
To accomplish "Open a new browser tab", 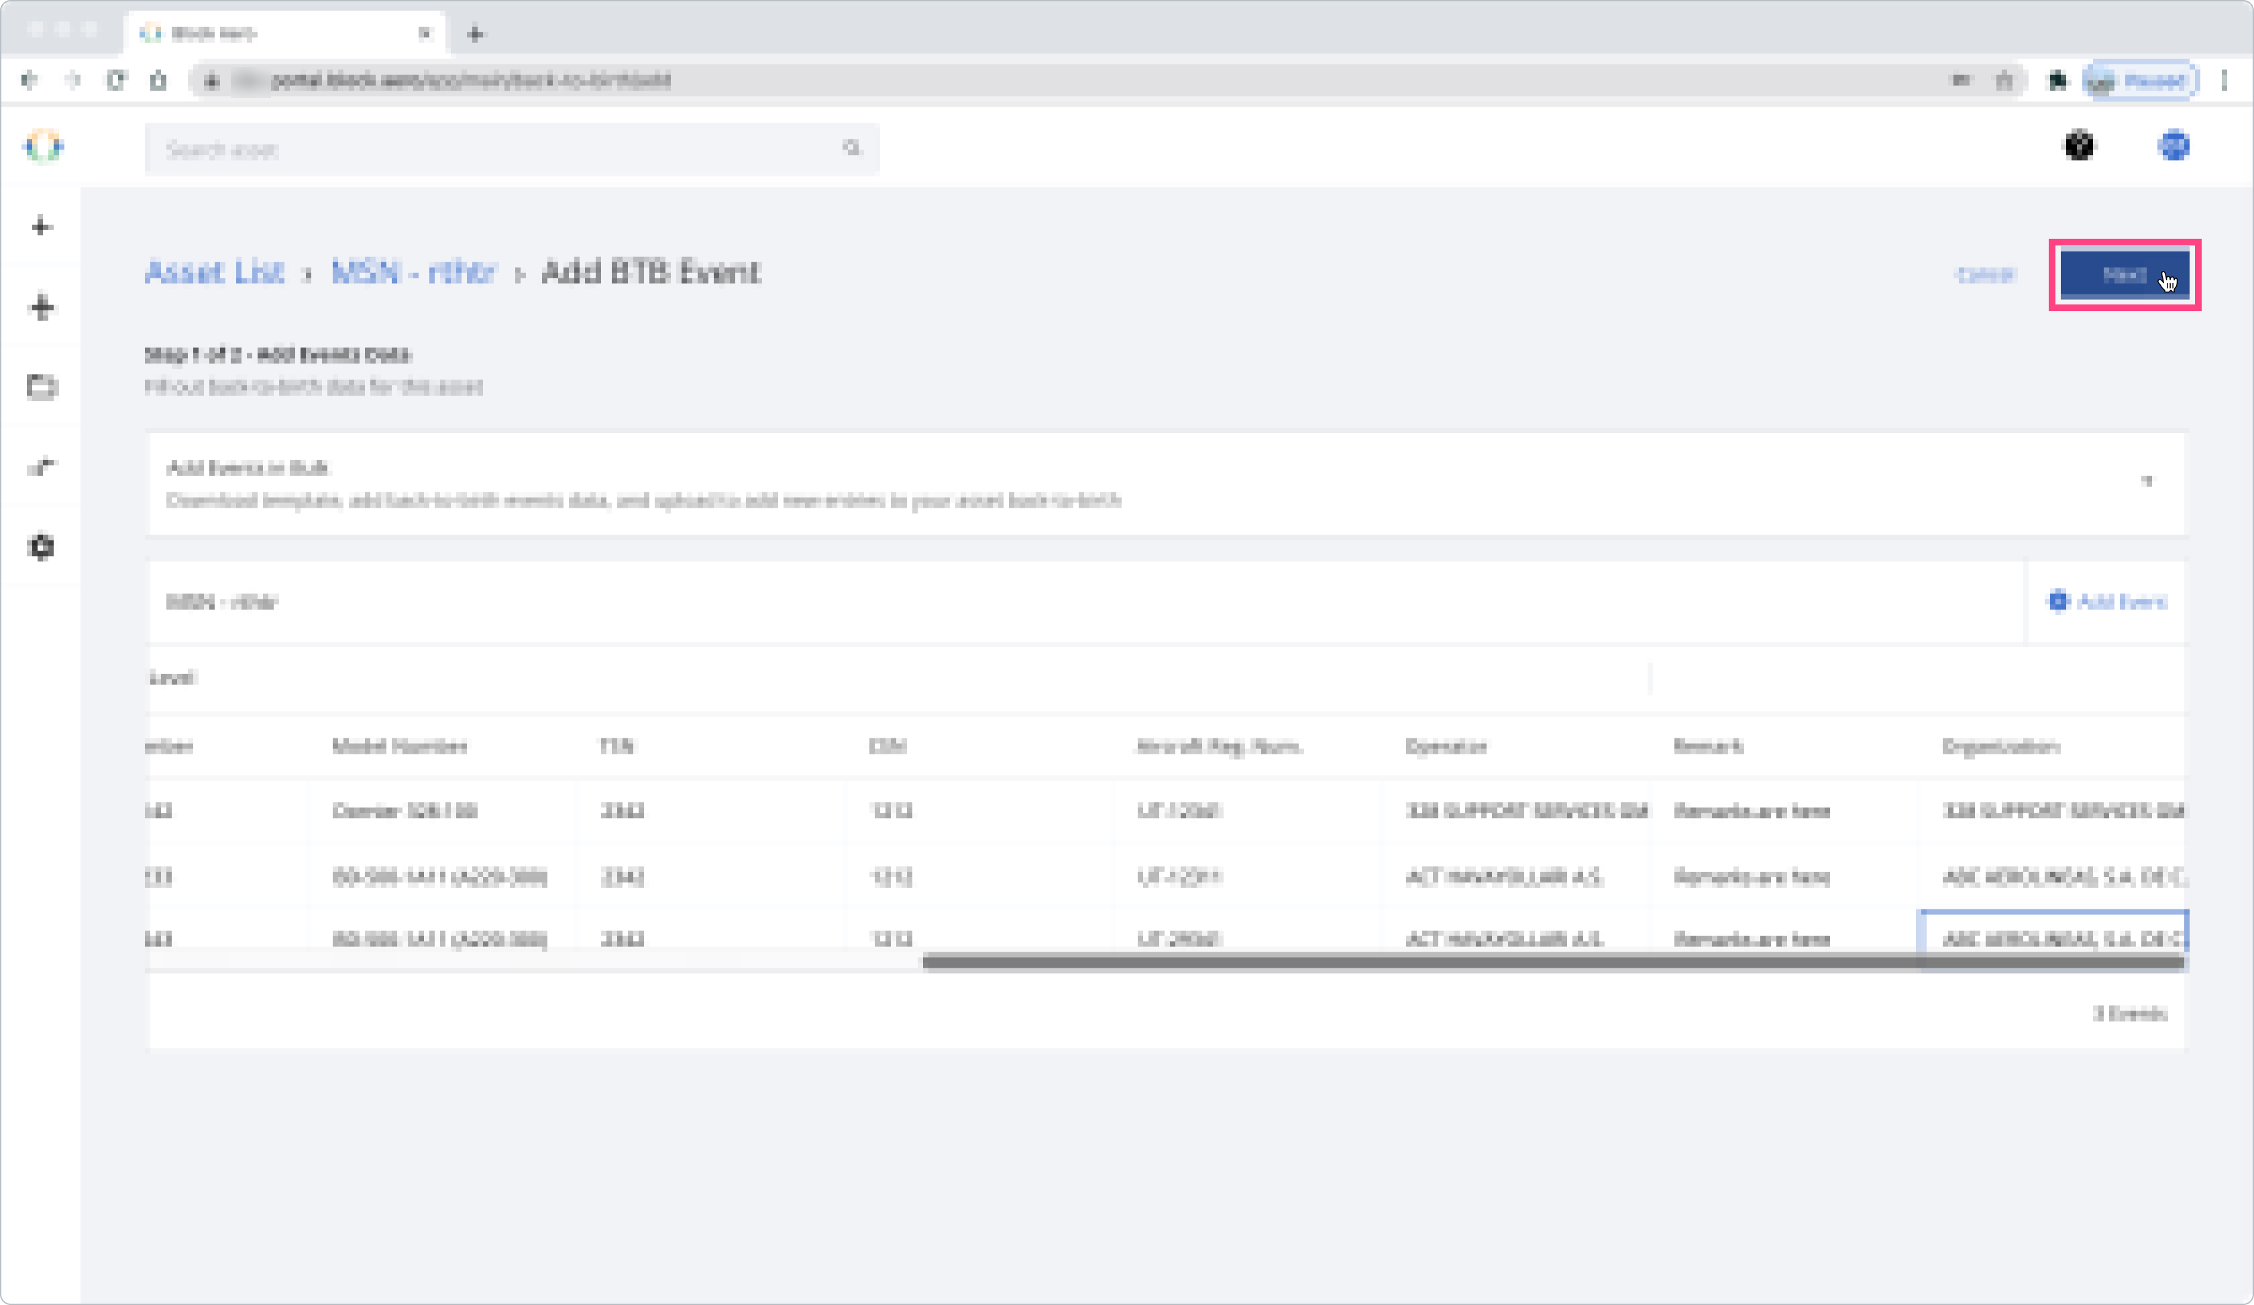I will coord(475,34).
